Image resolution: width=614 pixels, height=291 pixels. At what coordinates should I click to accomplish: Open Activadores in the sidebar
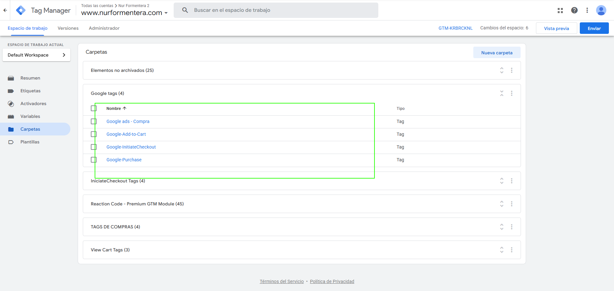tap(36, 103)
